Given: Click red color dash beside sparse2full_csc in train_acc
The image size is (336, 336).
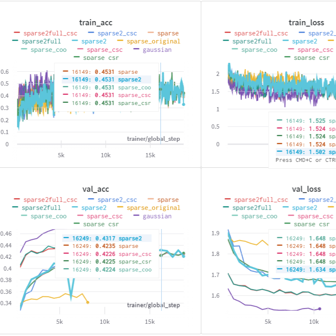Looking at the screenshot, I should pos(17,33).
